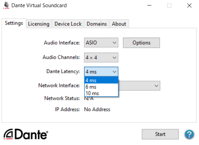Click the Dante logo at bottom left
The height and width of the screenshot is (145, 199).
point(26,134)
